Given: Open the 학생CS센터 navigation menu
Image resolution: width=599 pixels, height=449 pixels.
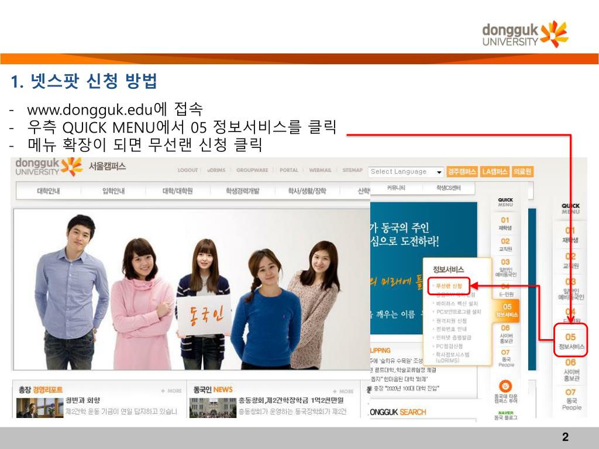Looking at the screenshot, I should (x=449, y=188).
